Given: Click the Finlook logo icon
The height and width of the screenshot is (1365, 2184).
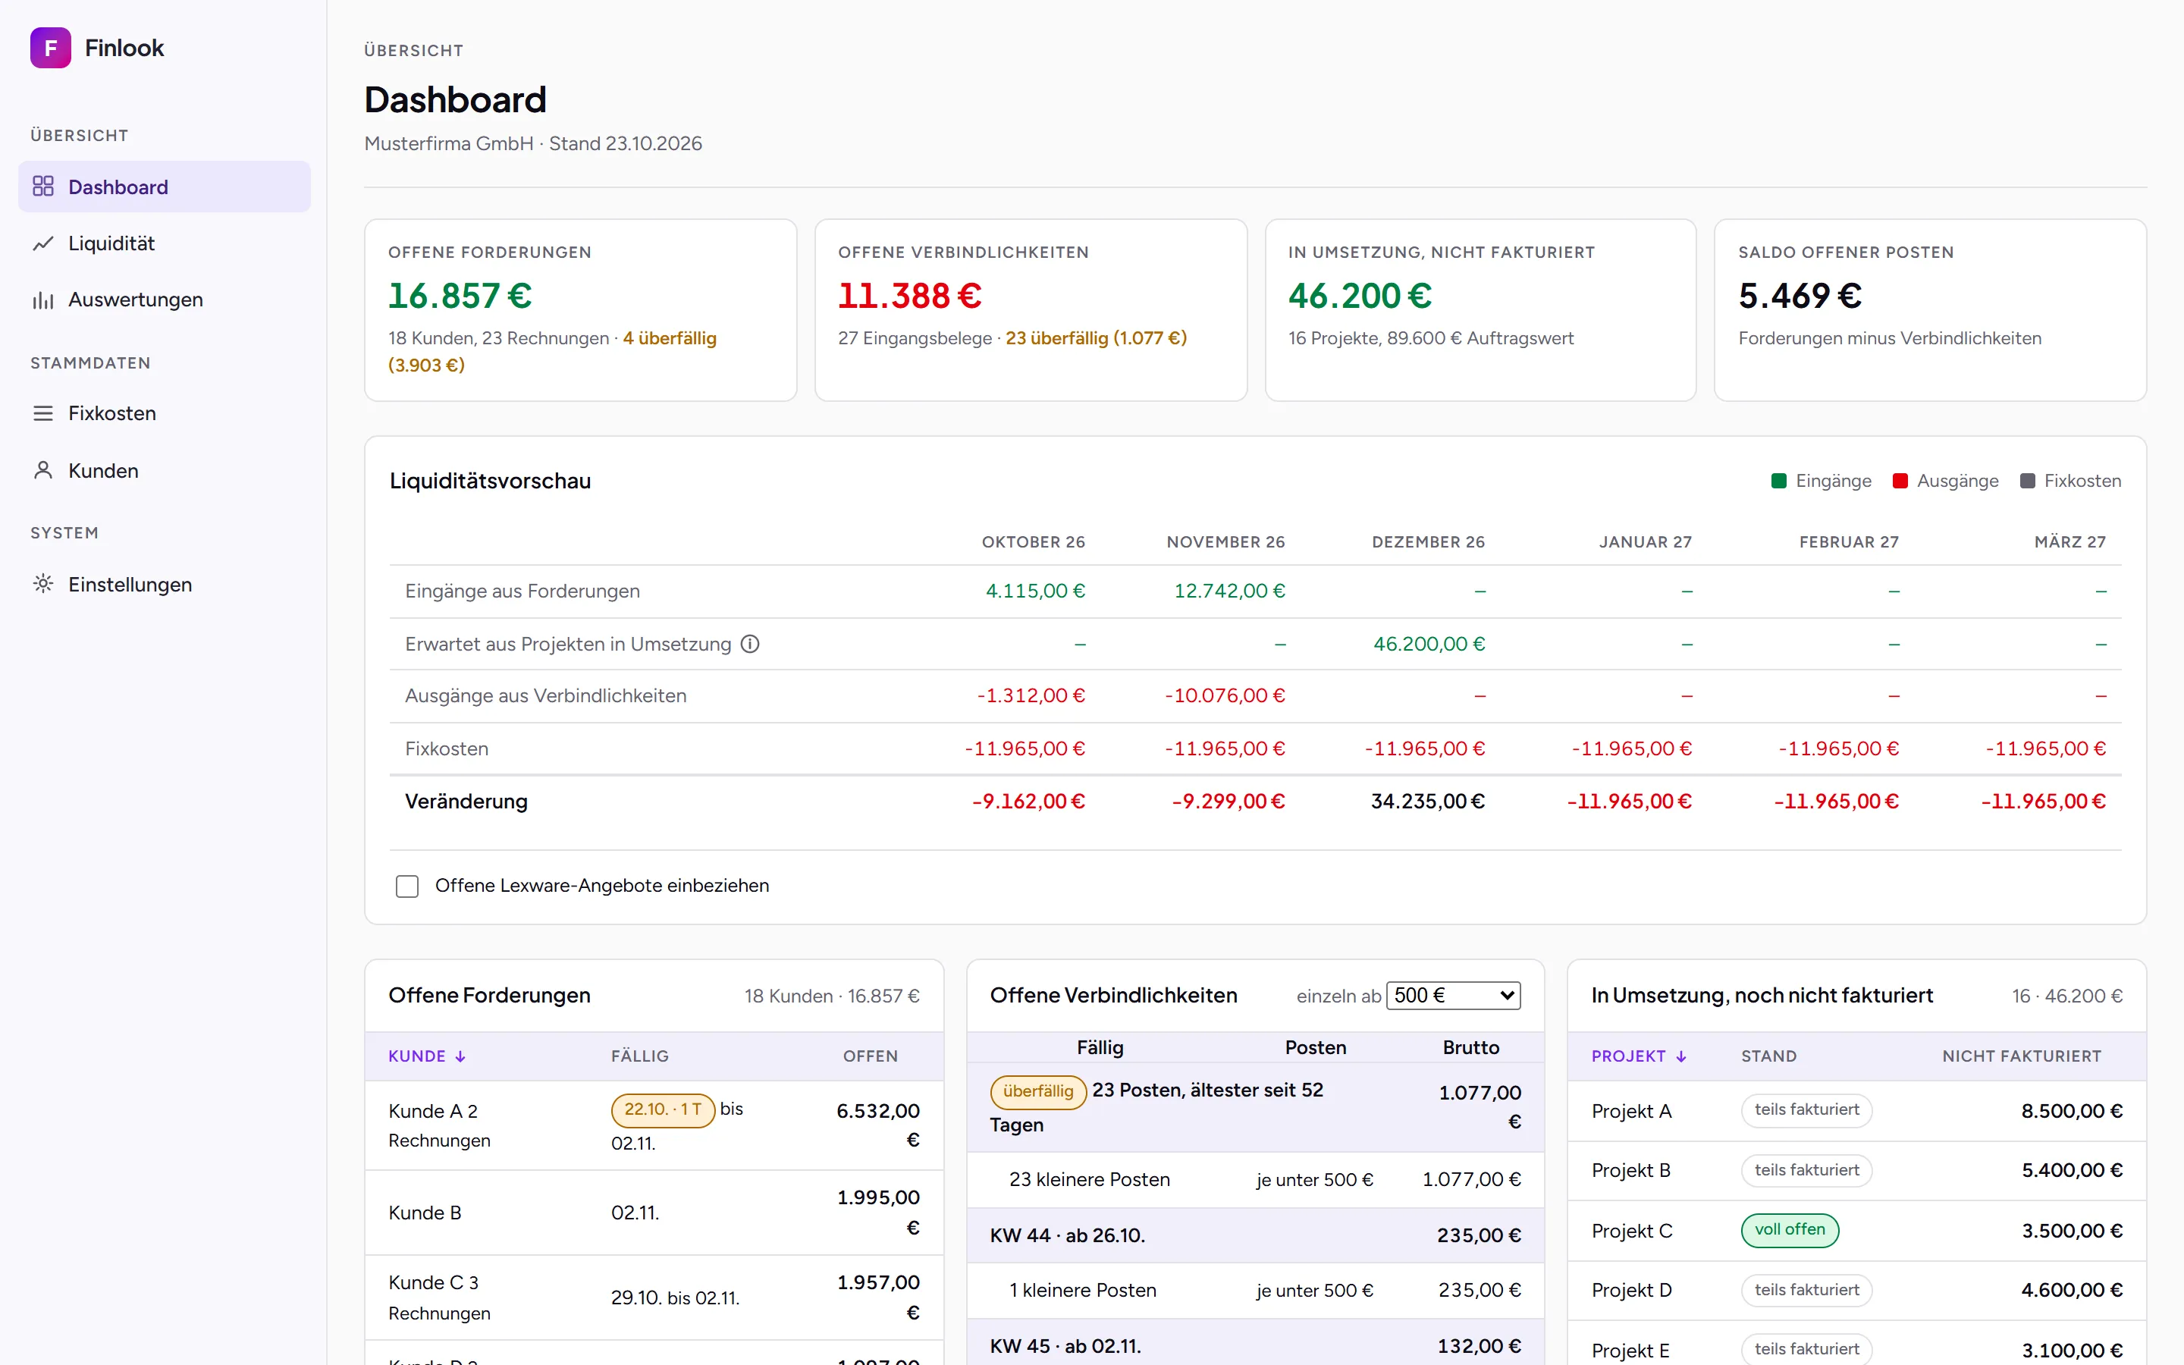Looking at the screenshot, I should tap(51, 48).
